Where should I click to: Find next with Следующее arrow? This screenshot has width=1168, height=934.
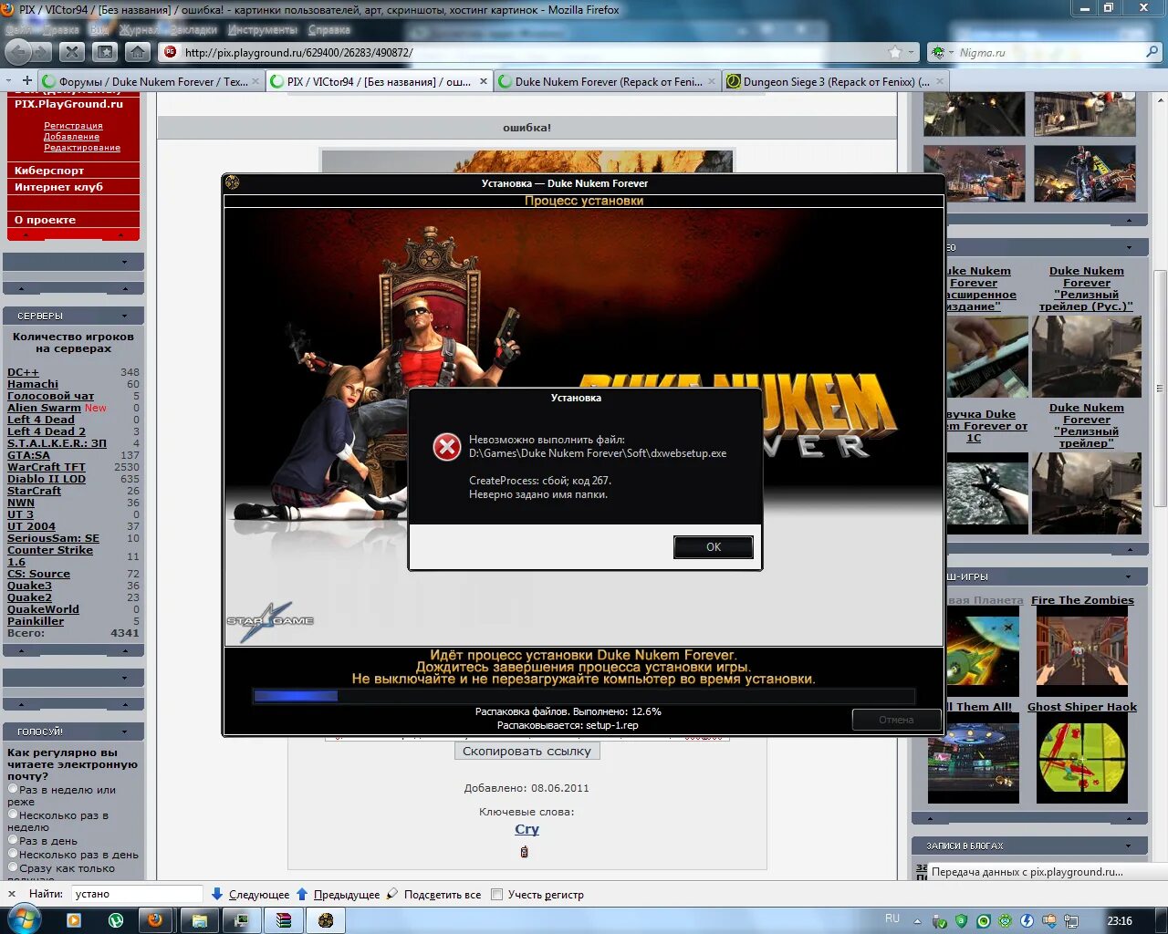click(x=250, y=895)
